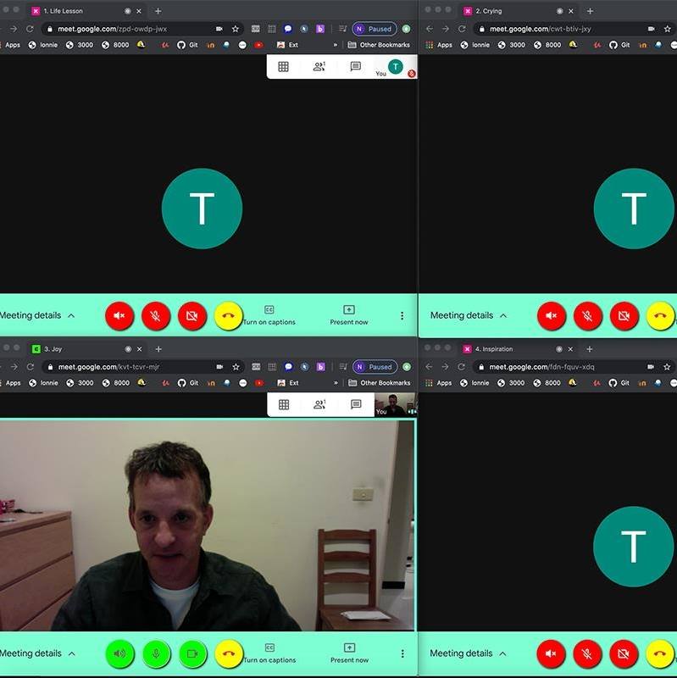Reload the page in Crying window
The image size is (677, 678).
tap(462, 29)
